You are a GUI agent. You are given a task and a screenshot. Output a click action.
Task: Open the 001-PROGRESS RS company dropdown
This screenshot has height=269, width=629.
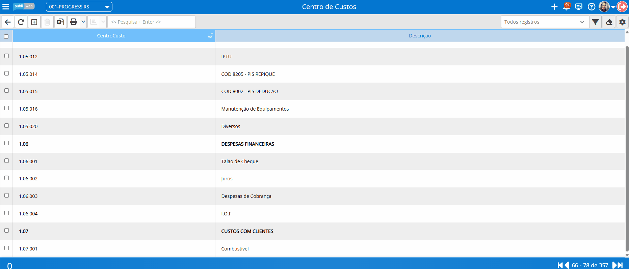(x=79, y=7)
